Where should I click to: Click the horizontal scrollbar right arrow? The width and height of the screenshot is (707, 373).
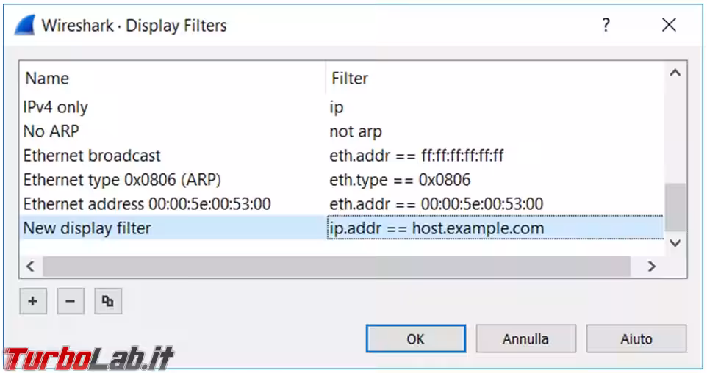(651, 267)
